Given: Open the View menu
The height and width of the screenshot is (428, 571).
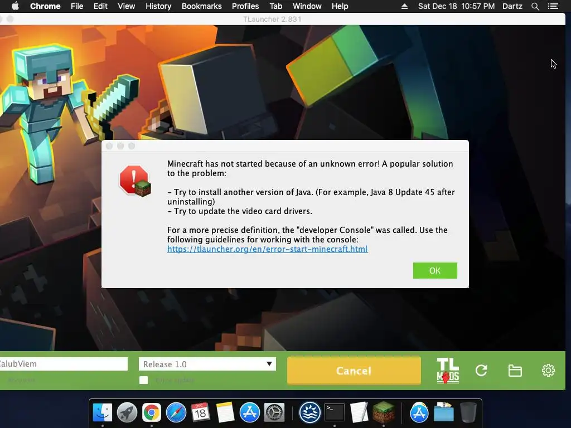Looking at the screenshot, I should click(x=127, y=6).
